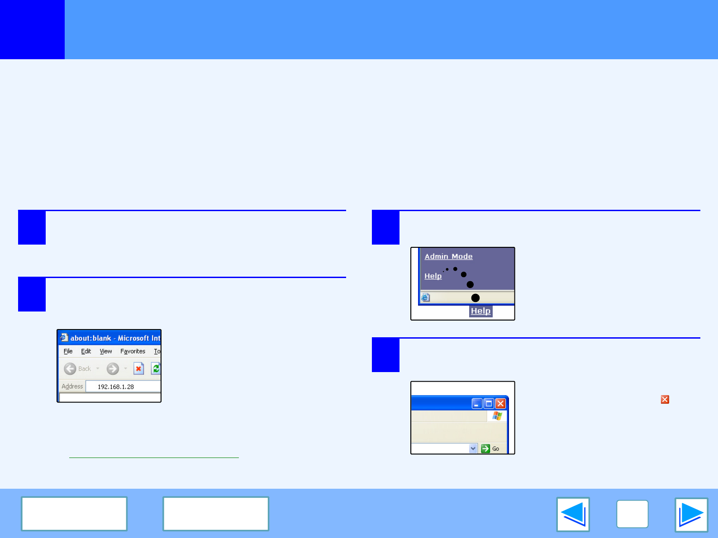This screenshot has height=538, width=718.
Task: Click the Admin Mode link
Action: tap(448, 256)
